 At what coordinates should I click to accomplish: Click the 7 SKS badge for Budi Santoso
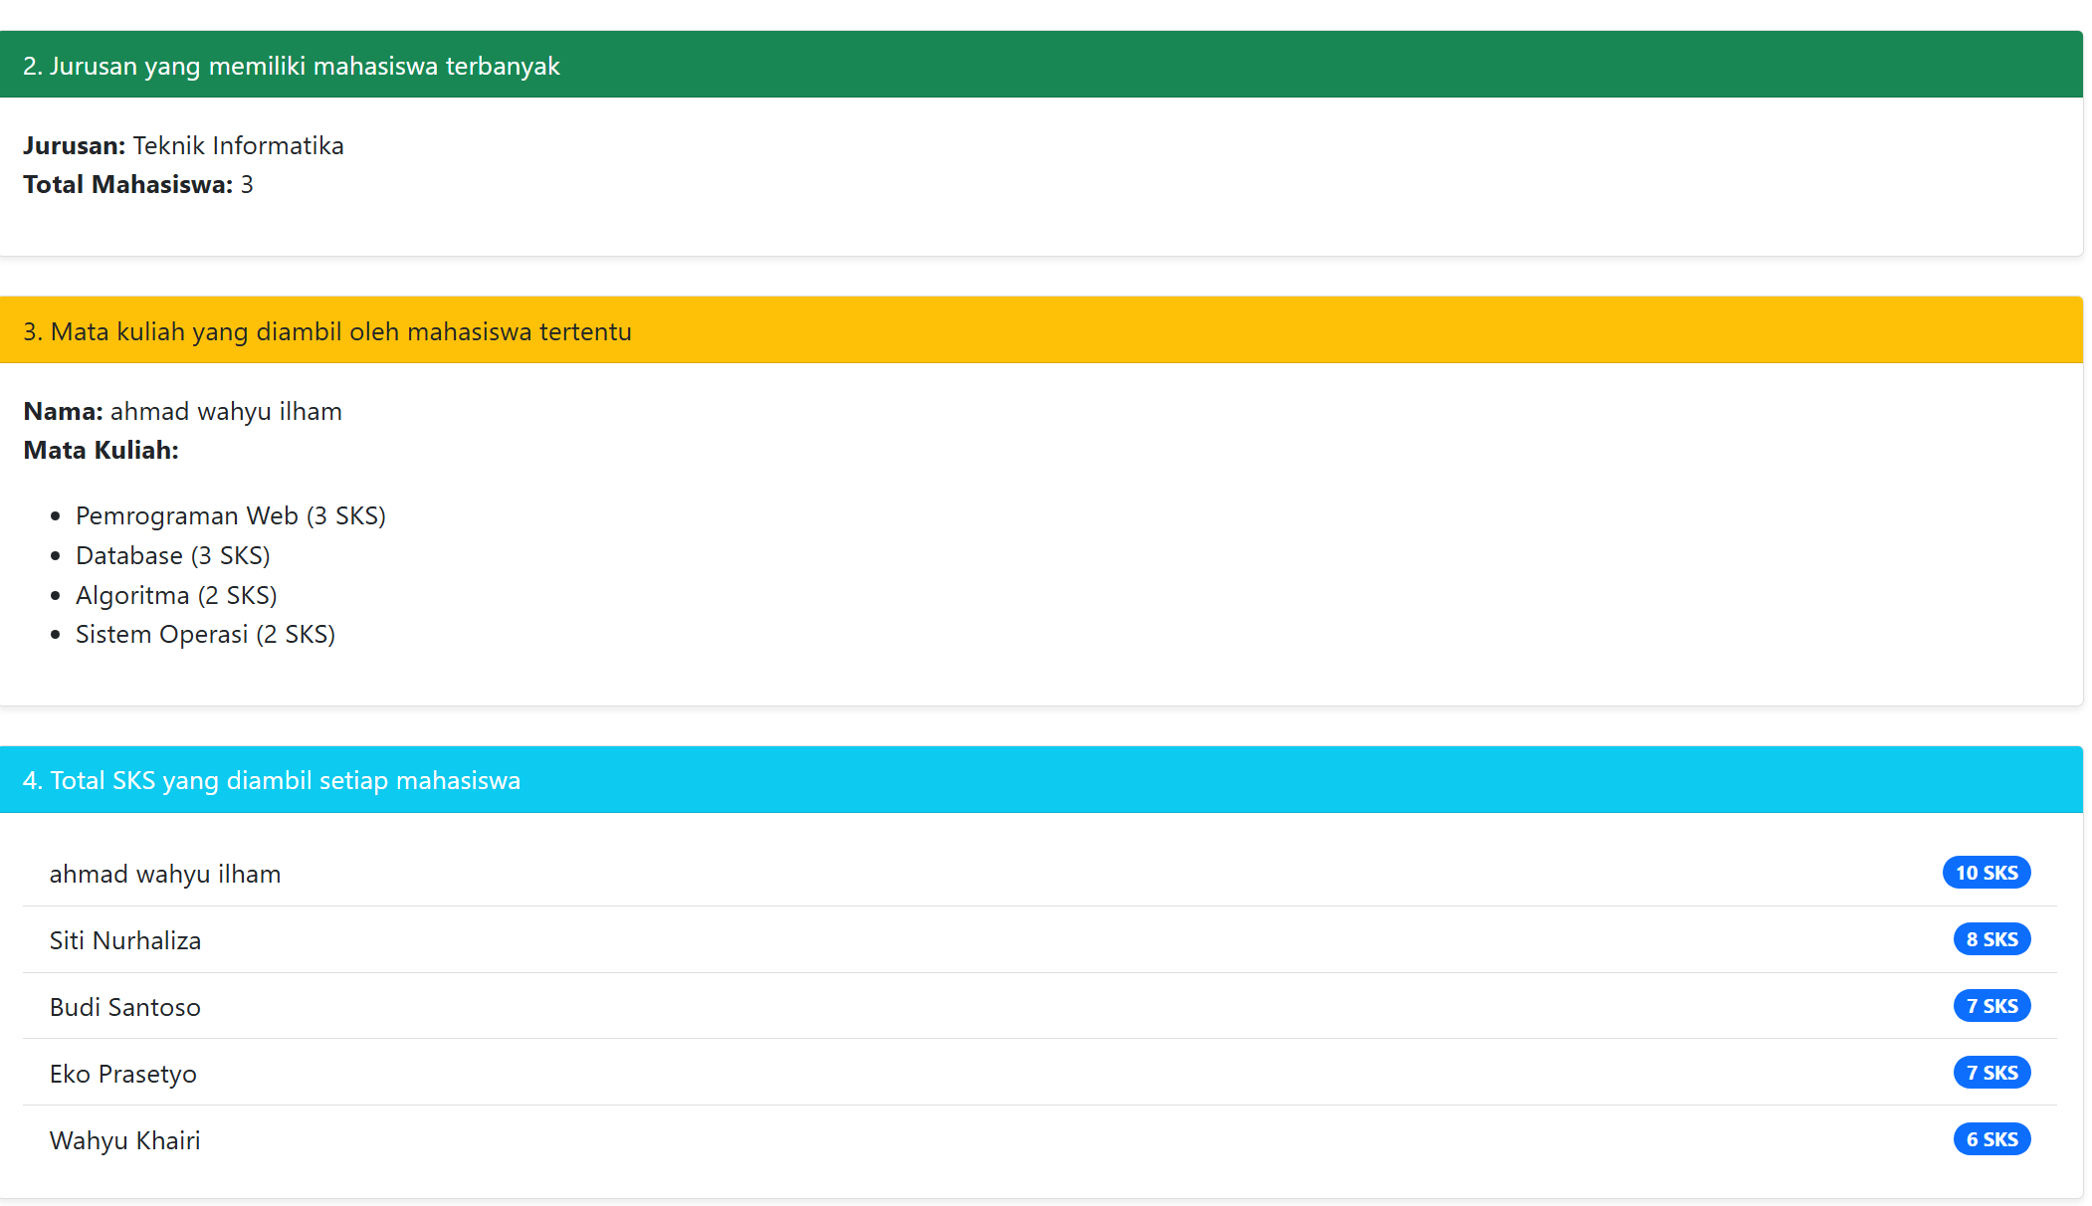[x=1990, y=1006]
